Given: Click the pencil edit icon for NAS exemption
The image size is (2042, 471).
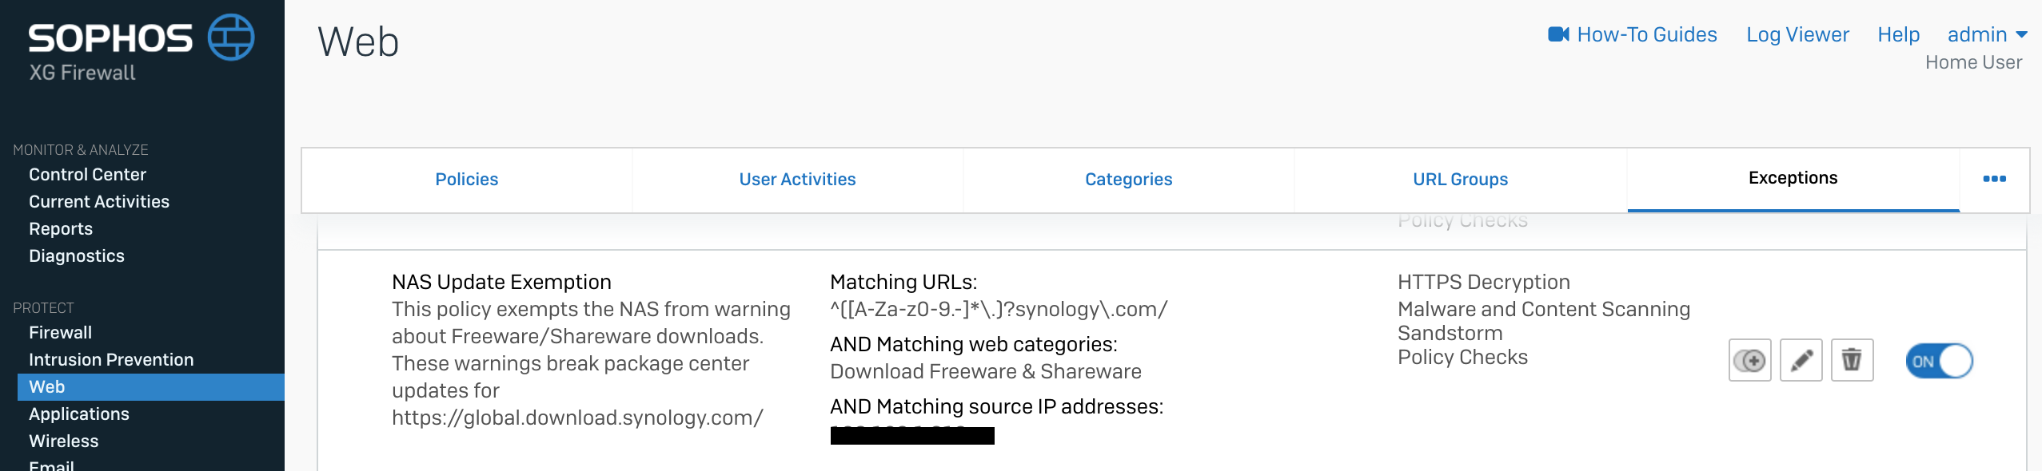Looking at the screenshot, I should [x=1801, y=361].
